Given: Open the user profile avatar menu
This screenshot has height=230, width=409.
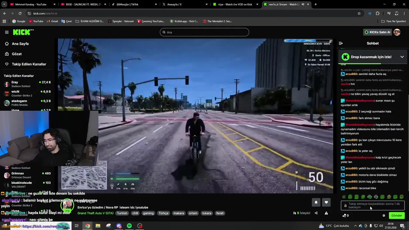Looking at the screenshot, I should (397, 32).
